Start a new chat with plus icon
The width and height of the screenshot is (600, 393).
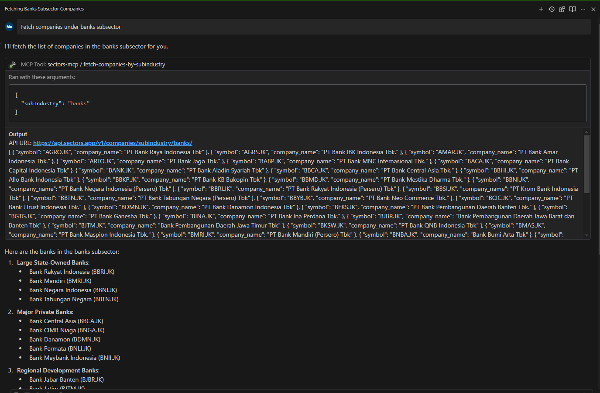point(541,9)
